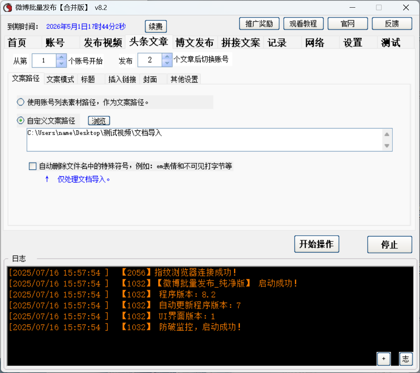Click the + button in log panel
Screen dimensions: 420x373
(x=384, y=359)
